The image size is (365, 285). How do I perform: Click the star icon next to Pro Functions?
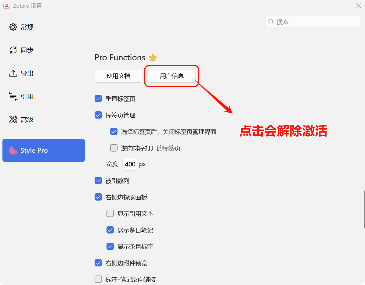153,57
